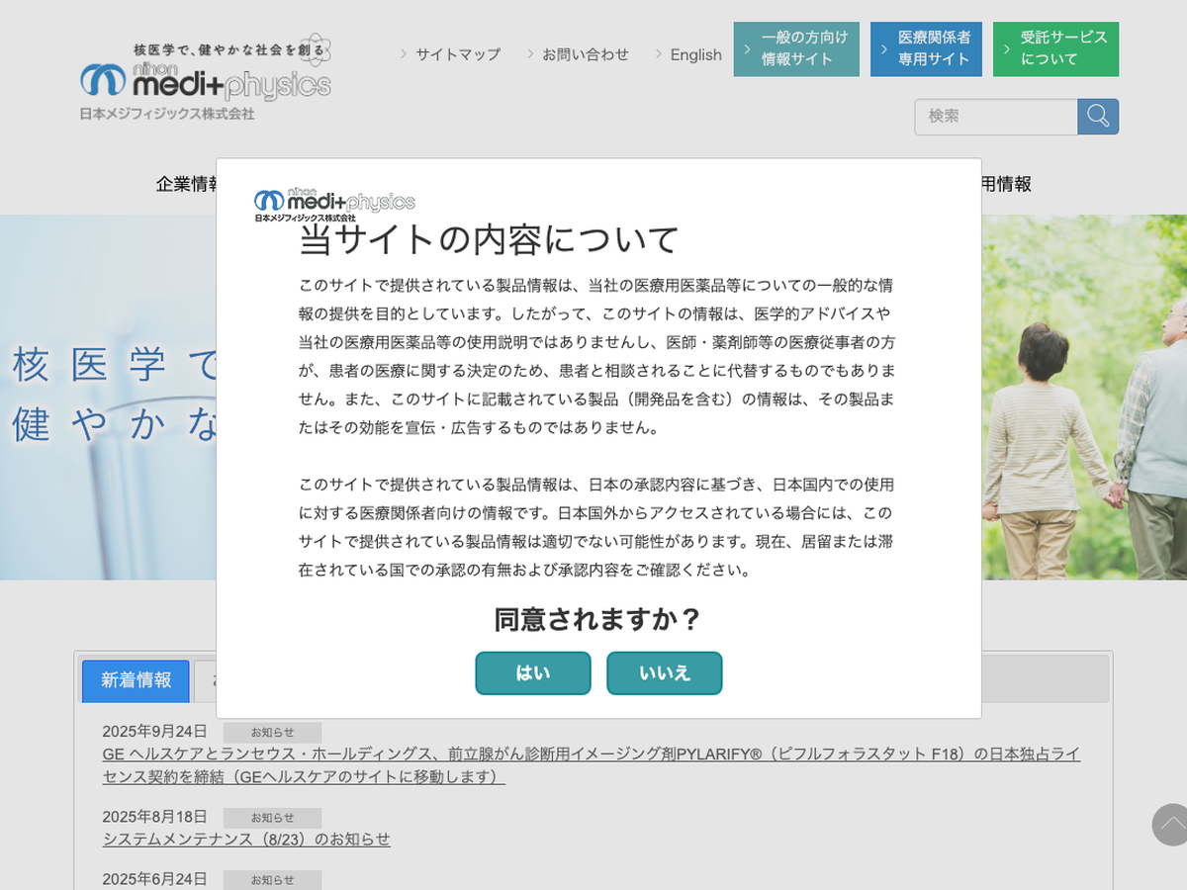Open 医療関係者専用サイト button
Viewport: 1187px width, 890px height.
tap(926, 49)
